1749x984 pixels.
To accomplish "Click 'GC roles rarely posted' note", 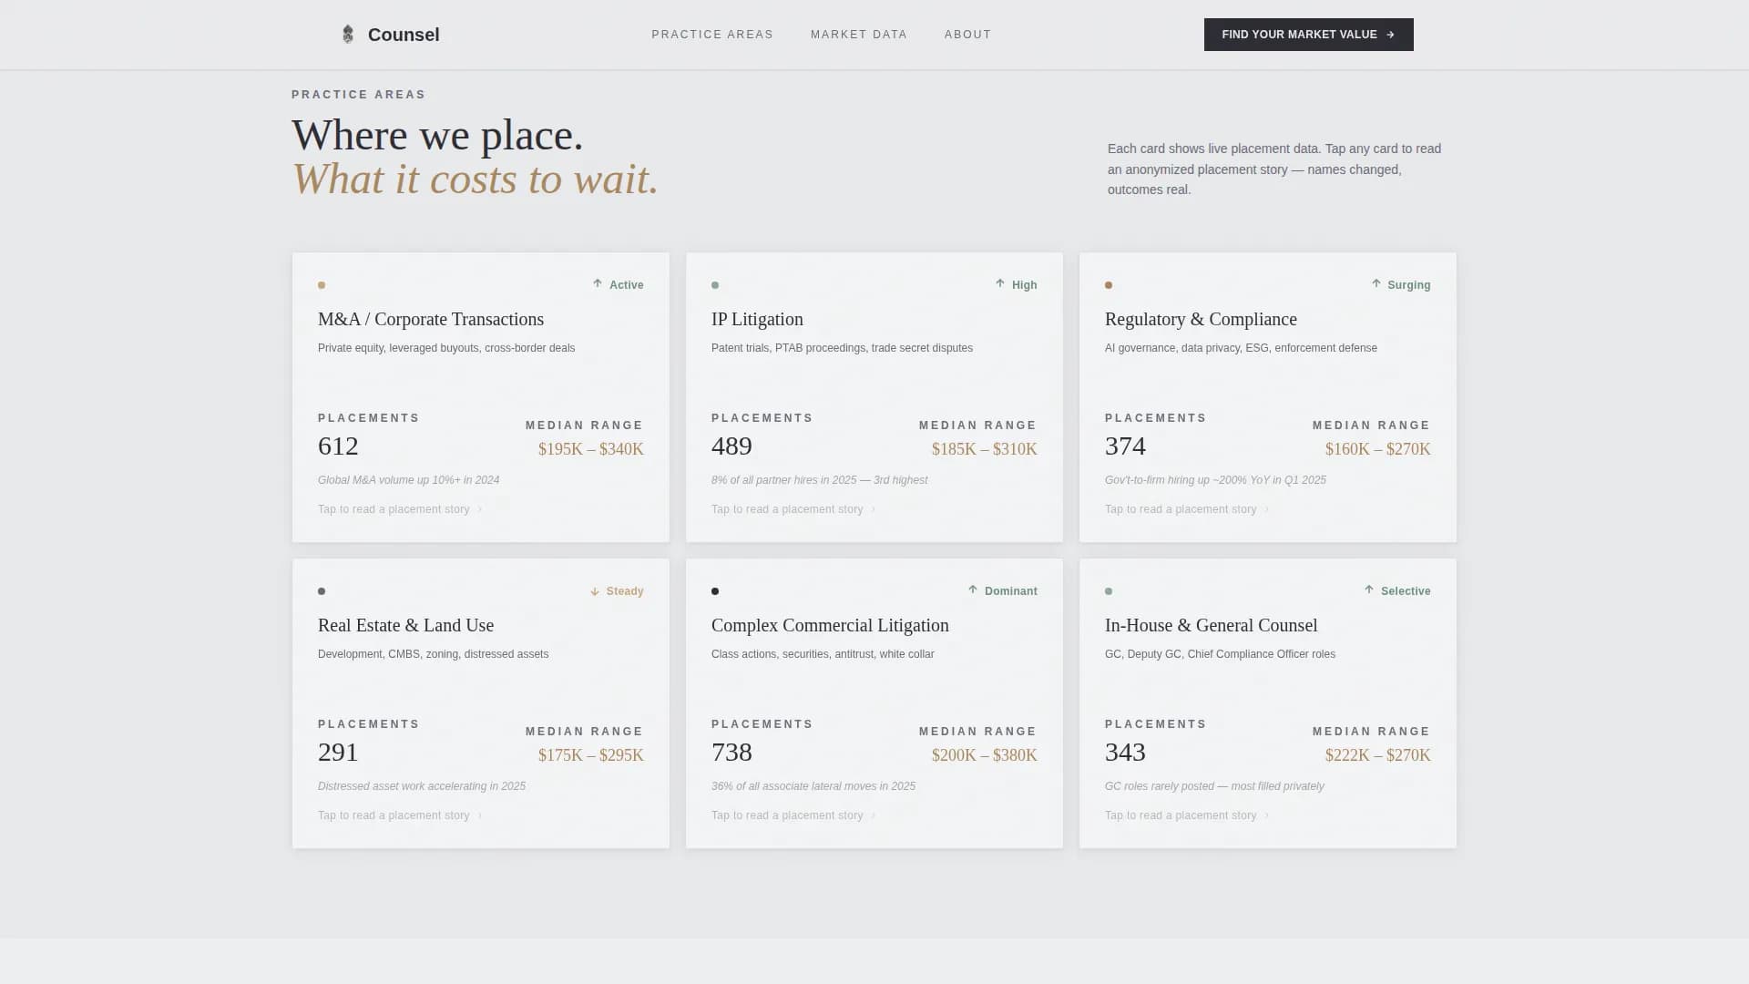I will point(1214,786).
